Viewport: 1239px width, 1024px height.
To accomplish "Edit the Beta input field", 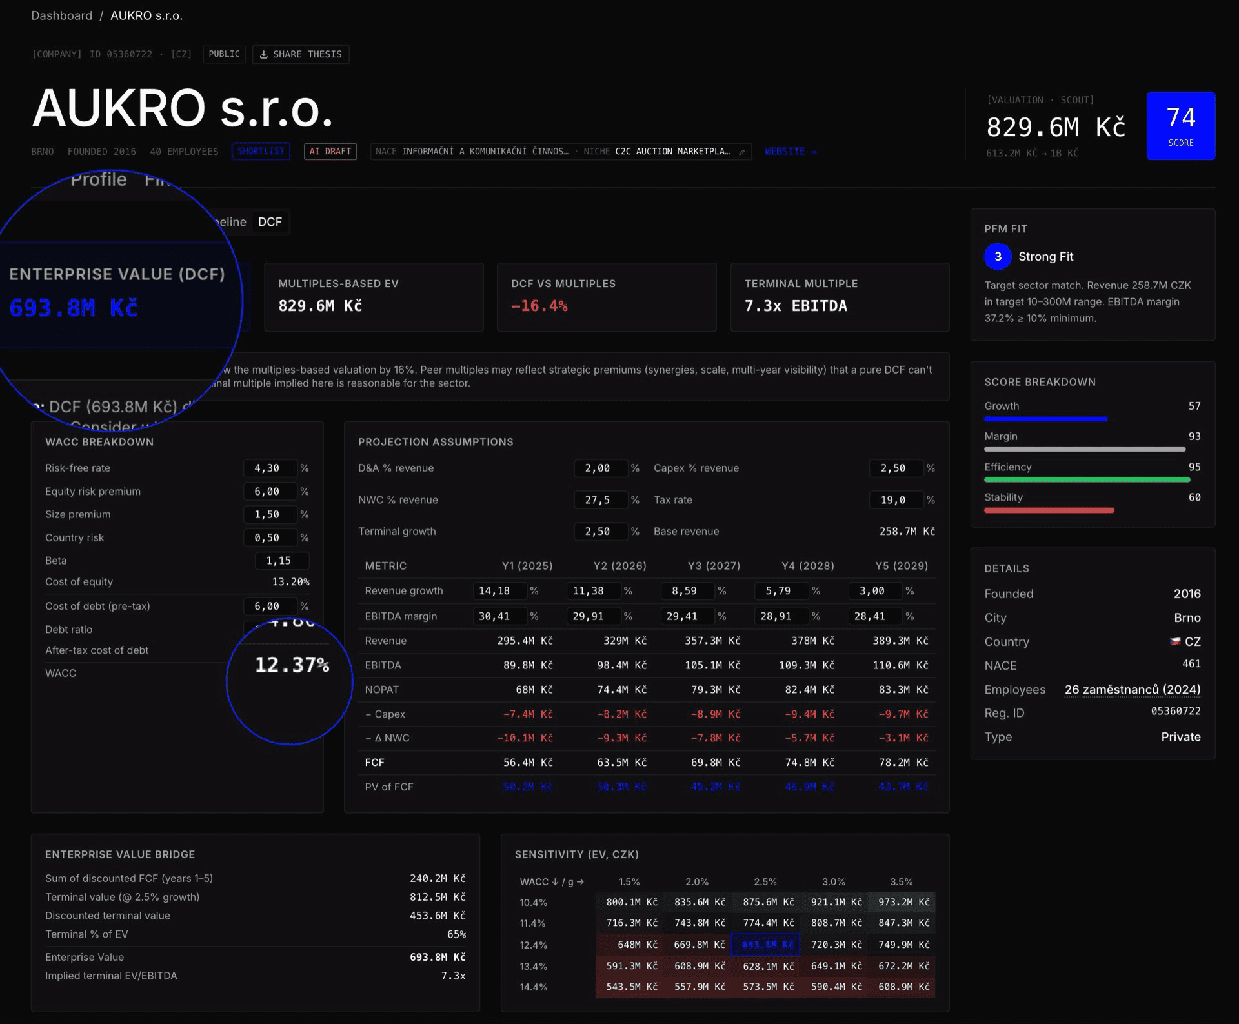I will [282, 561].
